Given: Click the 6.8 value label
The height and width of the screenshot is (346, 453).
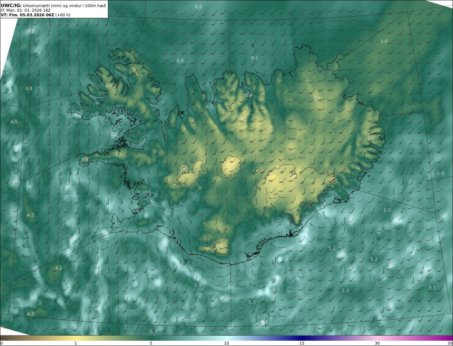Looking at the screenshot, I should coord(199,7).
